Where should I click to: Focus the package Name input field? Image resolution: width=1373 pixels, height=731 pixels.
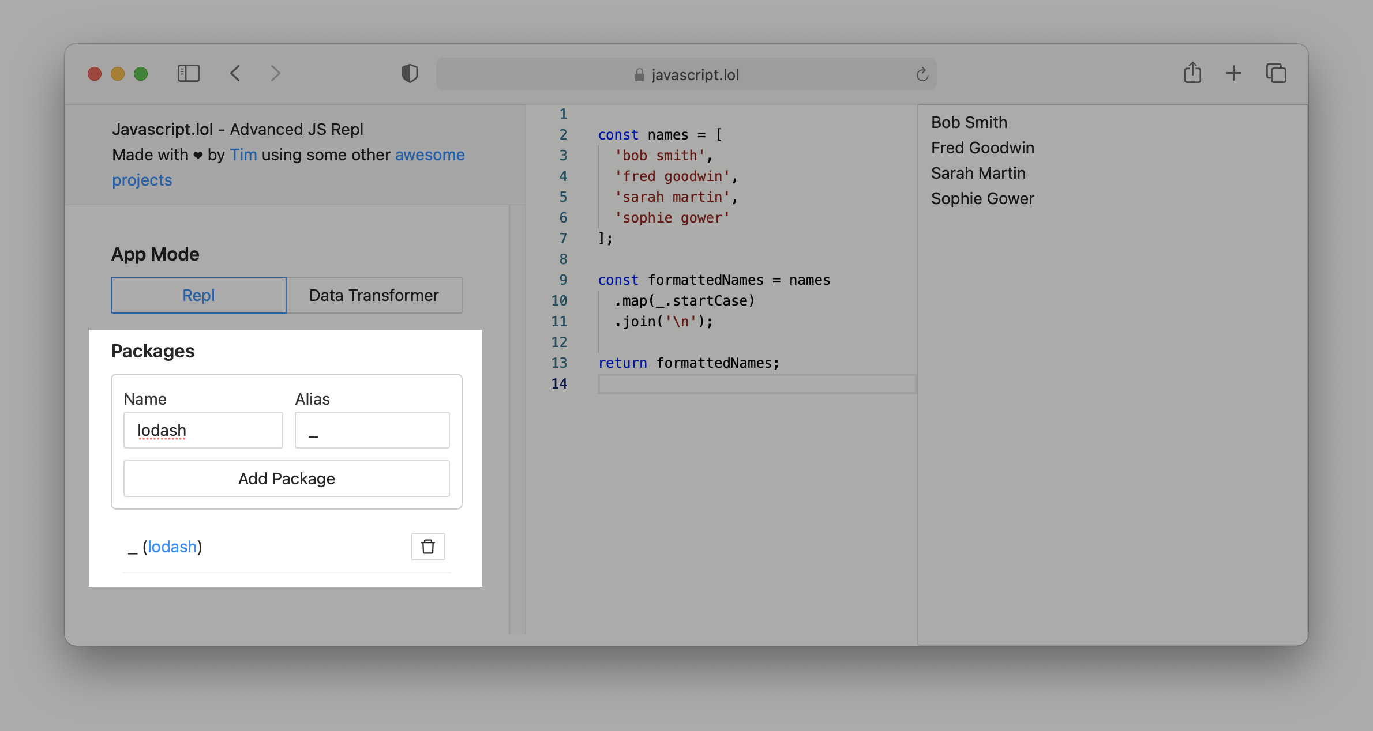pos(203,430)
